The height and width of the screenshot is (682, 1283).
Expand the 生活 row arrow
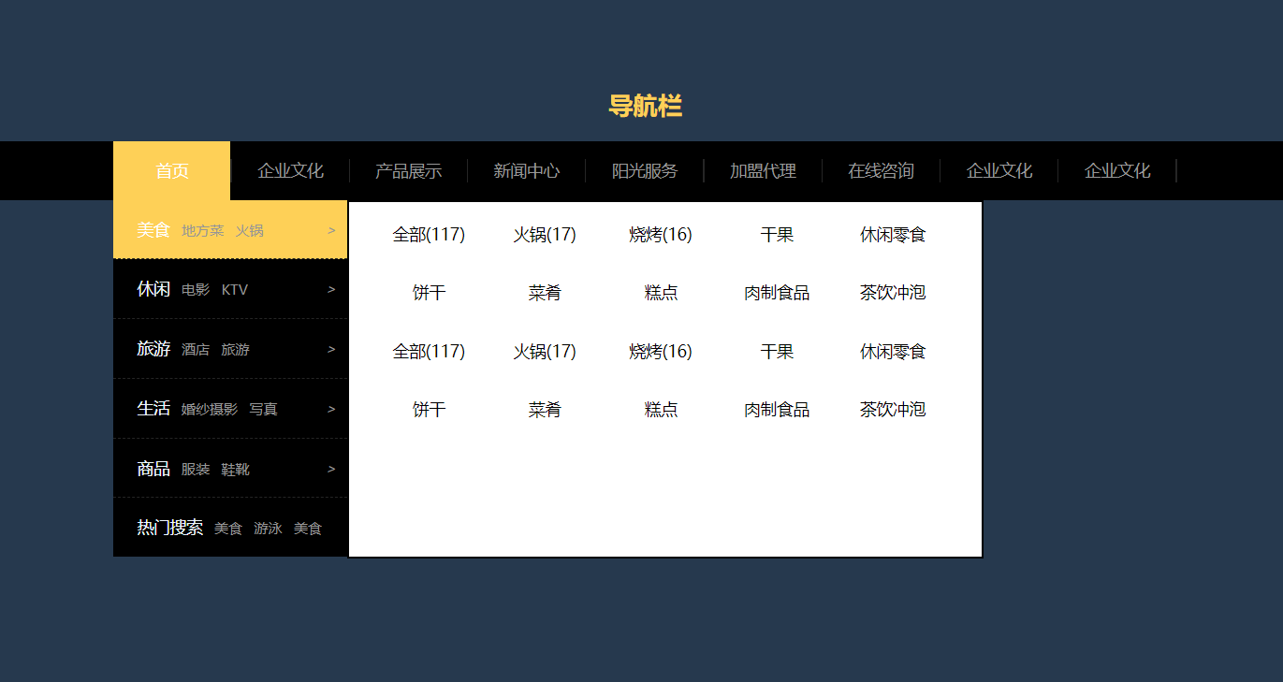(331, 410)
